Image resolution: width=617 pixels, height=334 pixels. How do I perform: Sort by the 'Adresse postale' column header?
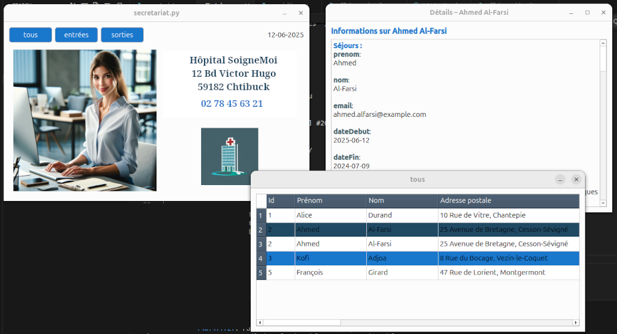pyautogui.click(x=508, y=200)
